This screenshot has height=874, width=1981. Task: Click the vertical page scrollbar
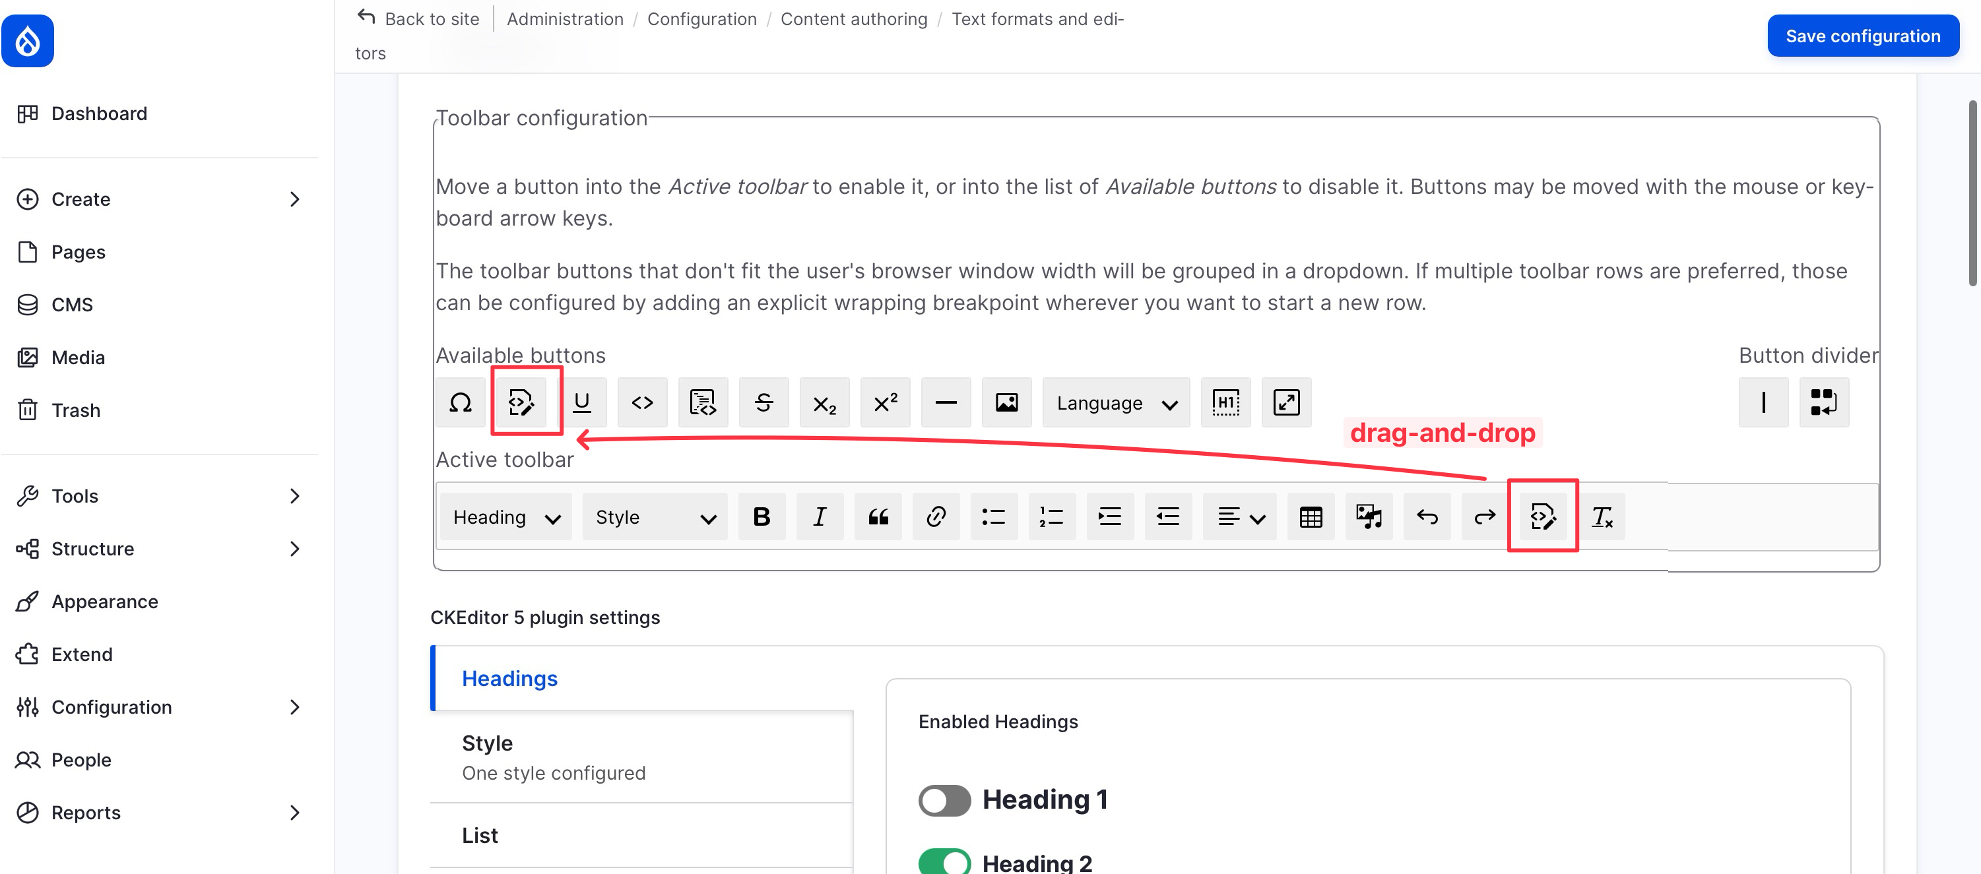click(1972, 192)
